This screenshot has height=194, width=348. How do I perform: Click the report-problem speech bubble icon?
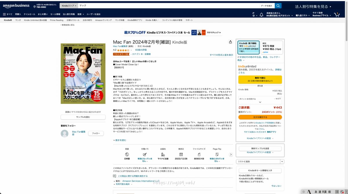115,176
